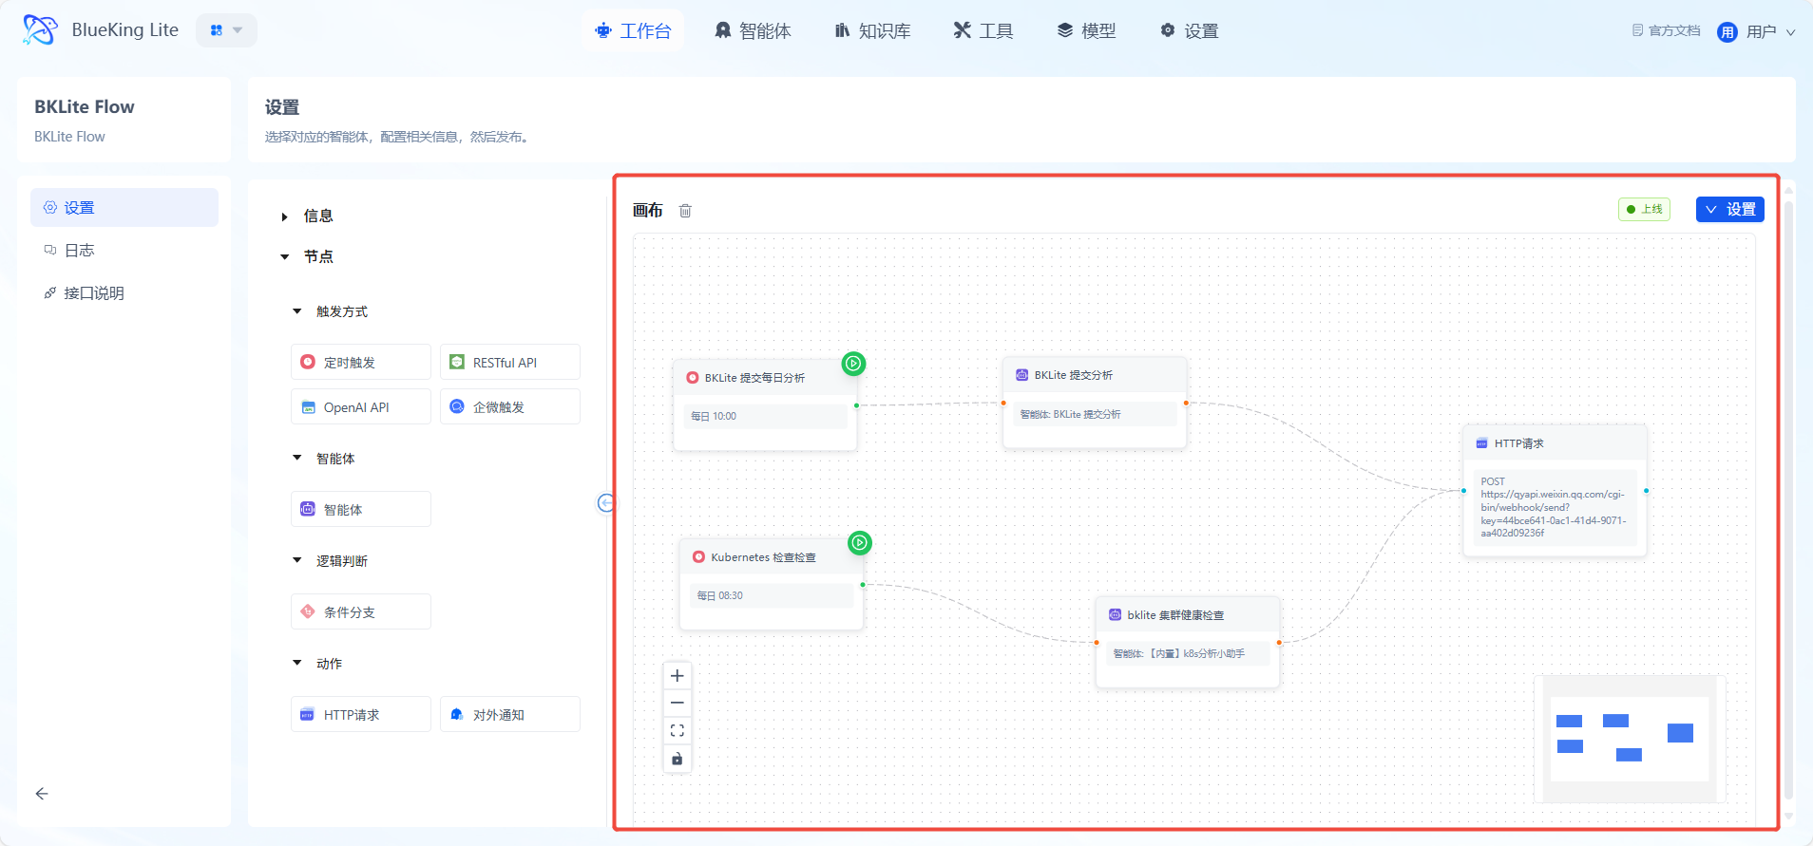This screenshot has width=1813, height=846.
Task: Run the Kubernetes 检查检查 trigger
Action: (860, 543)
